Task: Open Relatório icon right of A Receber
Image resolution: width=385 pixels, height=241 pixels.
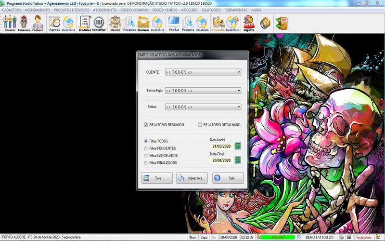Action: 232,23
